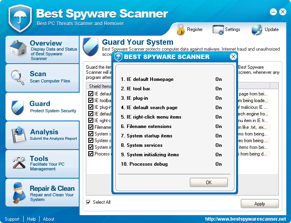This screenshot has height=223, width=291.
Task: Open Settings via the window gear icon
Action: [x=218, y=30]
